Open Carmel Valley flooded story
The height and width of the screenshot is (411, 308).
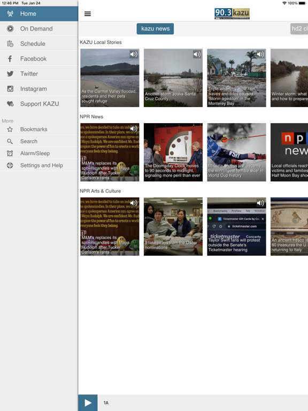click(x=110, y=78)
